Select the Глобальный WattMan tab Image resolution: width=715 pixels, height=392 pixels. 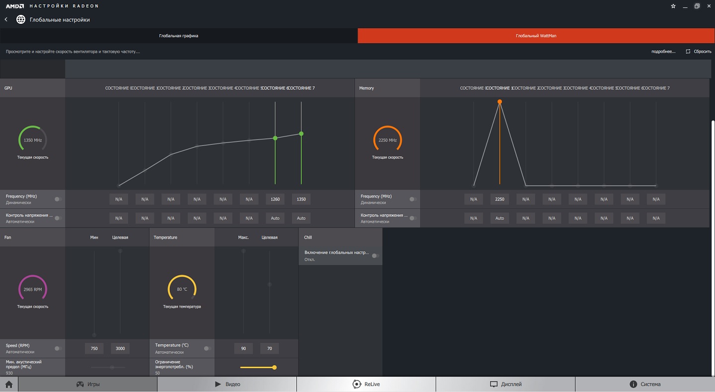click(536, 36)
